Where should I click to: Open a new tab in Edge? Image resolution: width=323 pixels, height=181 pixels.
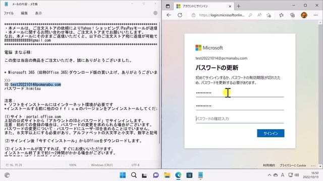[x=239, y=6]
